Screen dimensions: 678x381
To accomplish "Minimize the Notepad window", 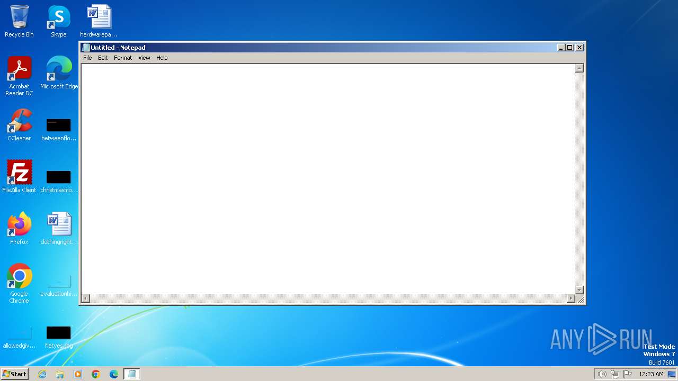I will click(561, 48).
